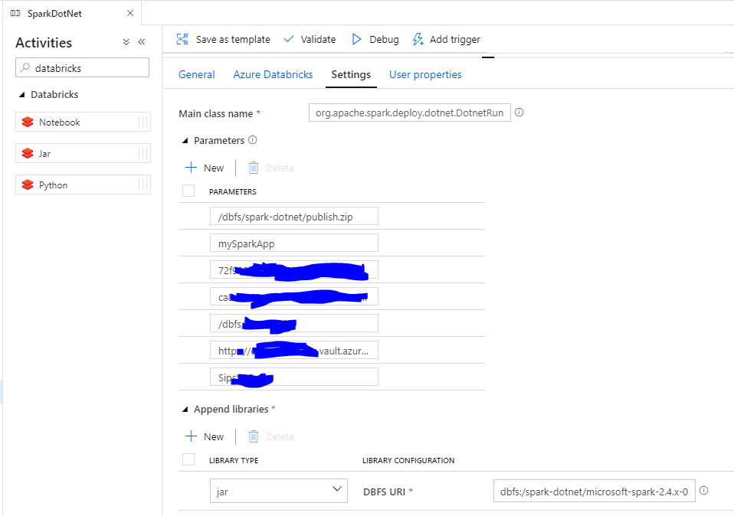734x516 pixels.
Task: Open the Settings tab
Action: point(351,74)
